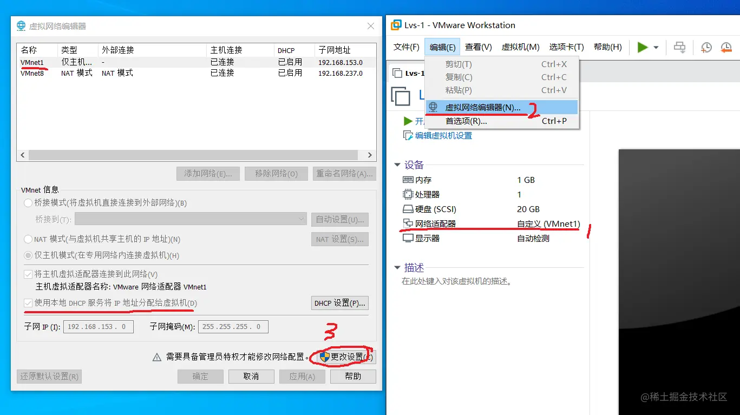Click the VMware Workstation title bar icon
This screenshot has width=740, height=415.
coord(396,25)
